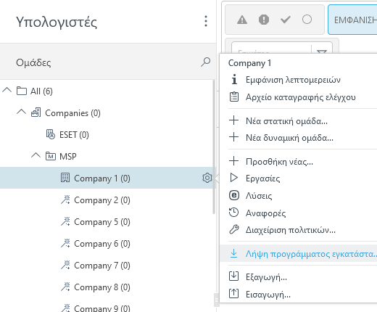Click the Ομάδες header label
Viewport: 377px width, 312px height.
click(33, 62)
